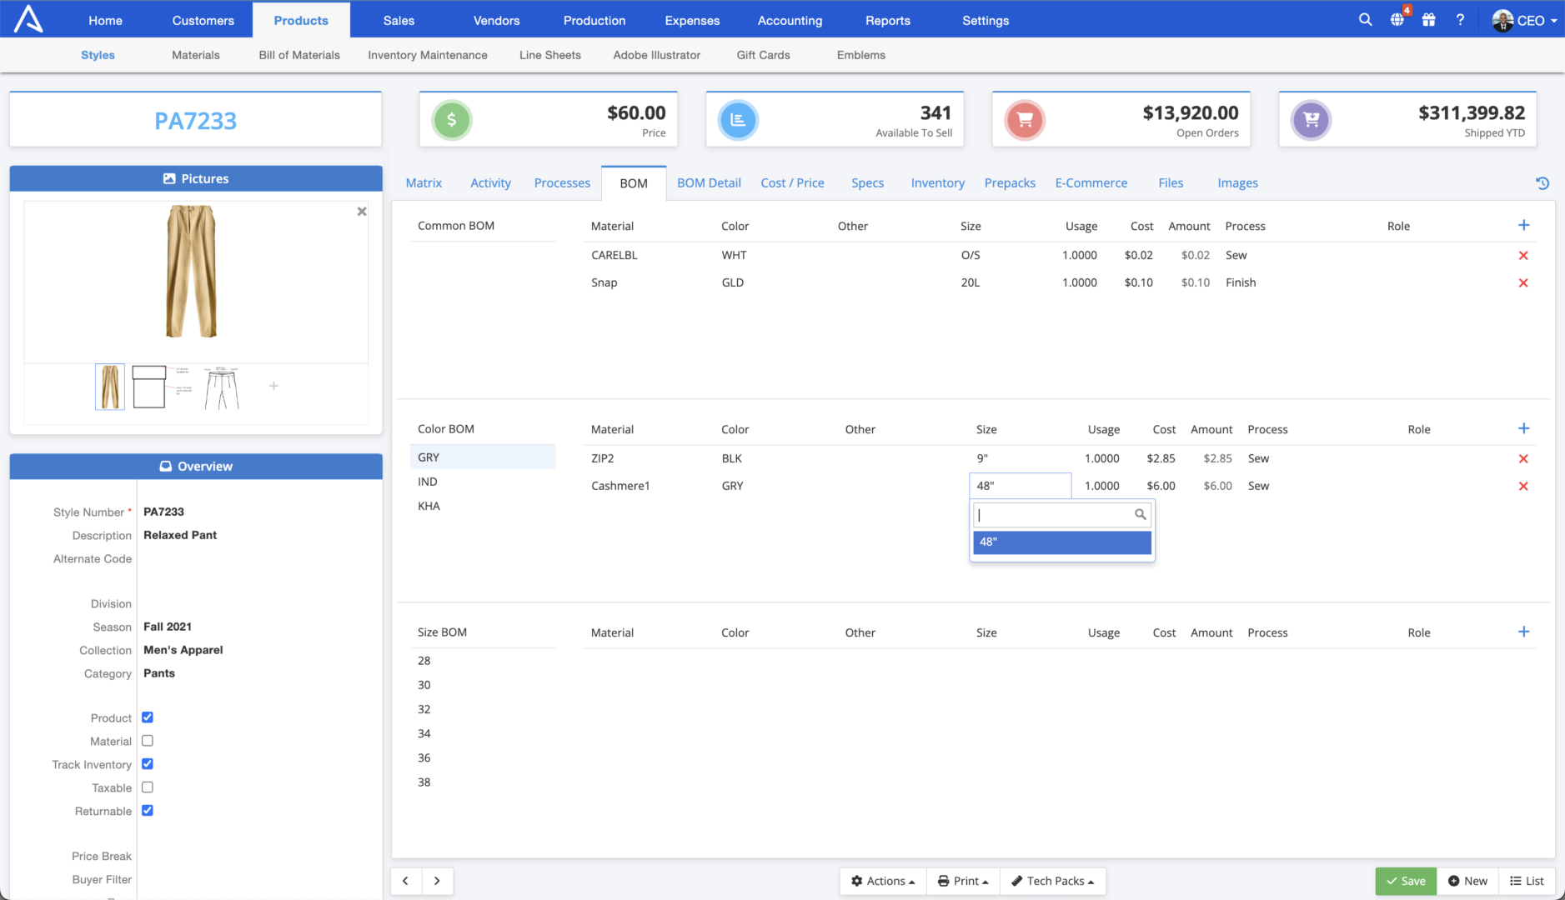Open the gift box icon in header
Viewport: 1565px width, 900px height.
click(1428, 19)
